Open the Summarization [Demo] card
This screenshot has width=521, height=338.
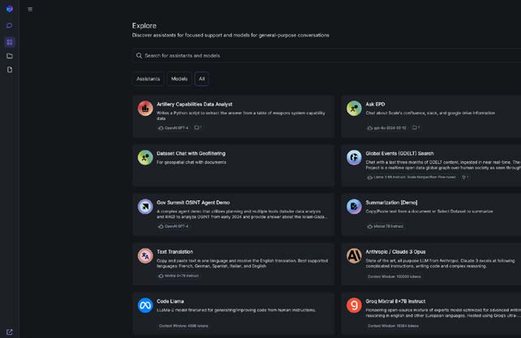(430, 214)
